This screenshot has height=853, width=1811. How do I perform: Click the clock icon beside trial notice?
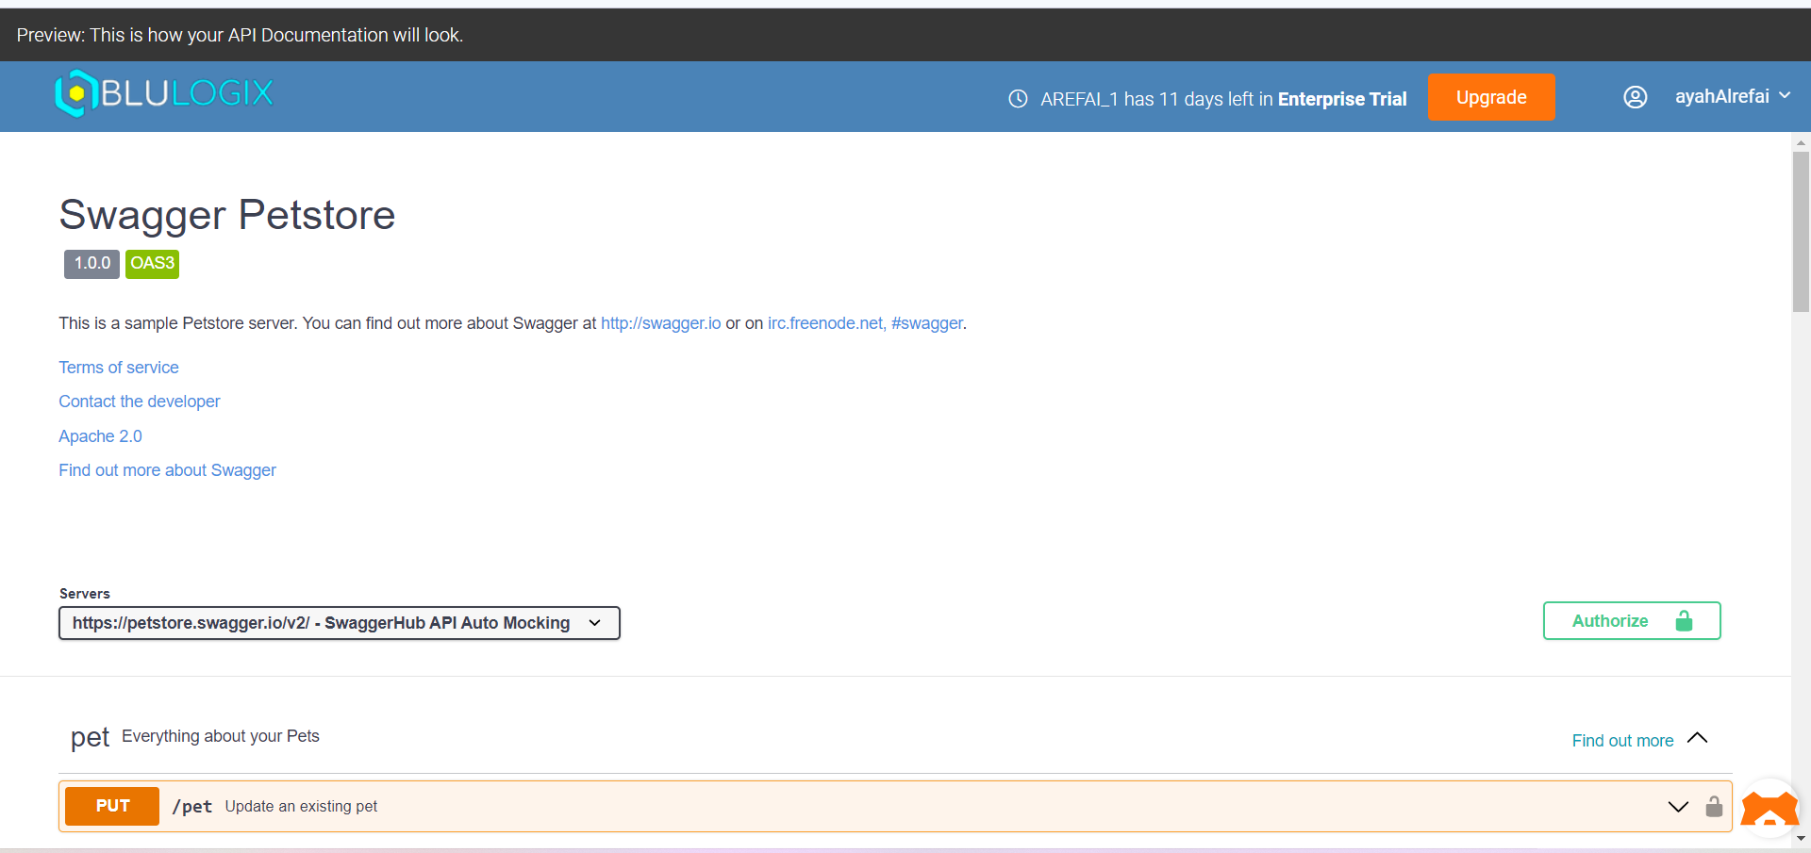[1018, 99]
